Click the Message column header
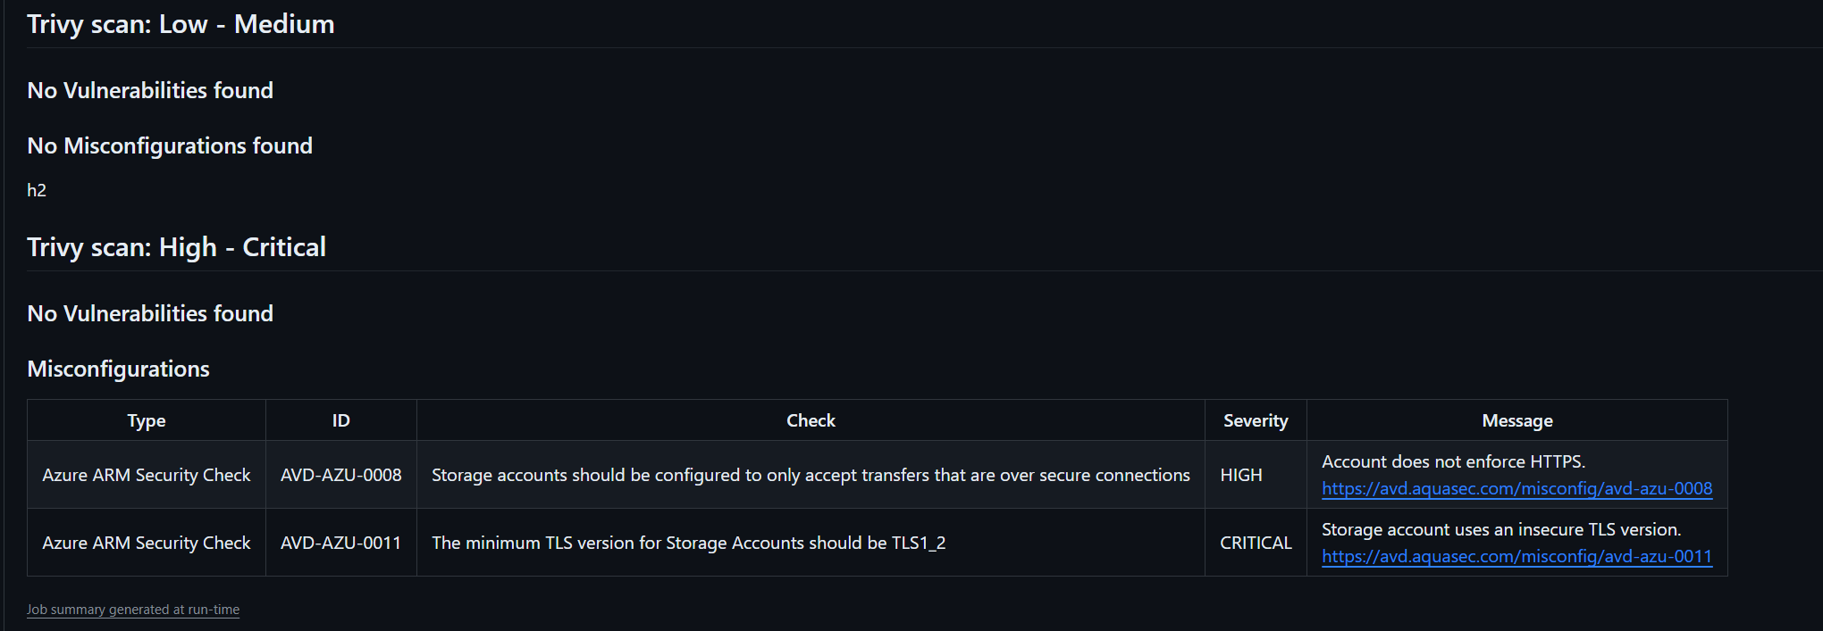Viewport: 1823px width, 631px height. [x=1516, y=420]
